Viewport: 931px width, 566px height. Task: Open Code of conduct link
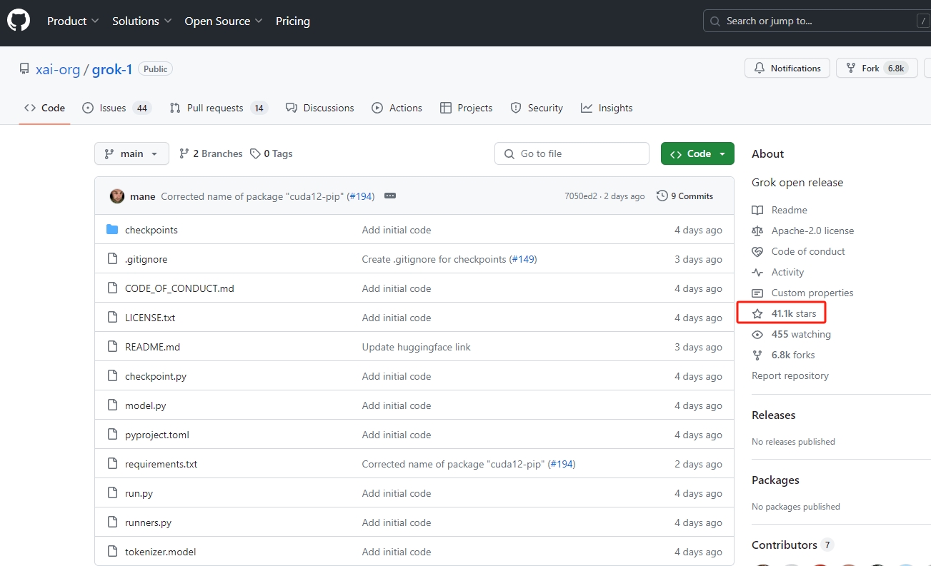click(798, 251)
